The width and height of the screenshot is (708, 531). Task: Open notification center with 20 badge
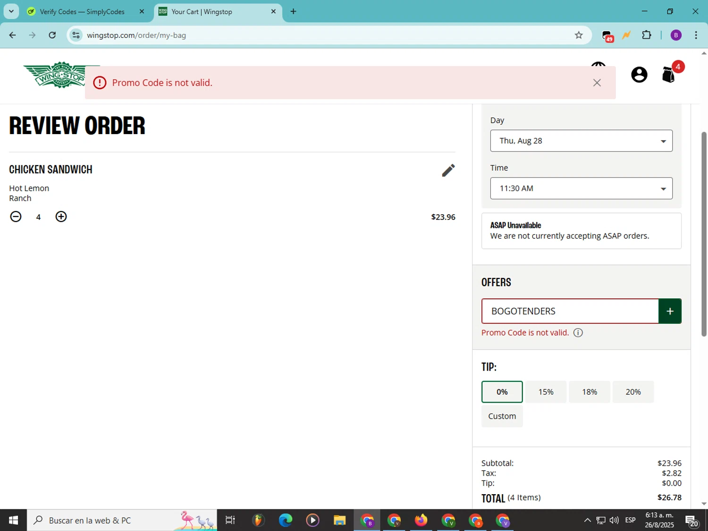pos(691,521)
